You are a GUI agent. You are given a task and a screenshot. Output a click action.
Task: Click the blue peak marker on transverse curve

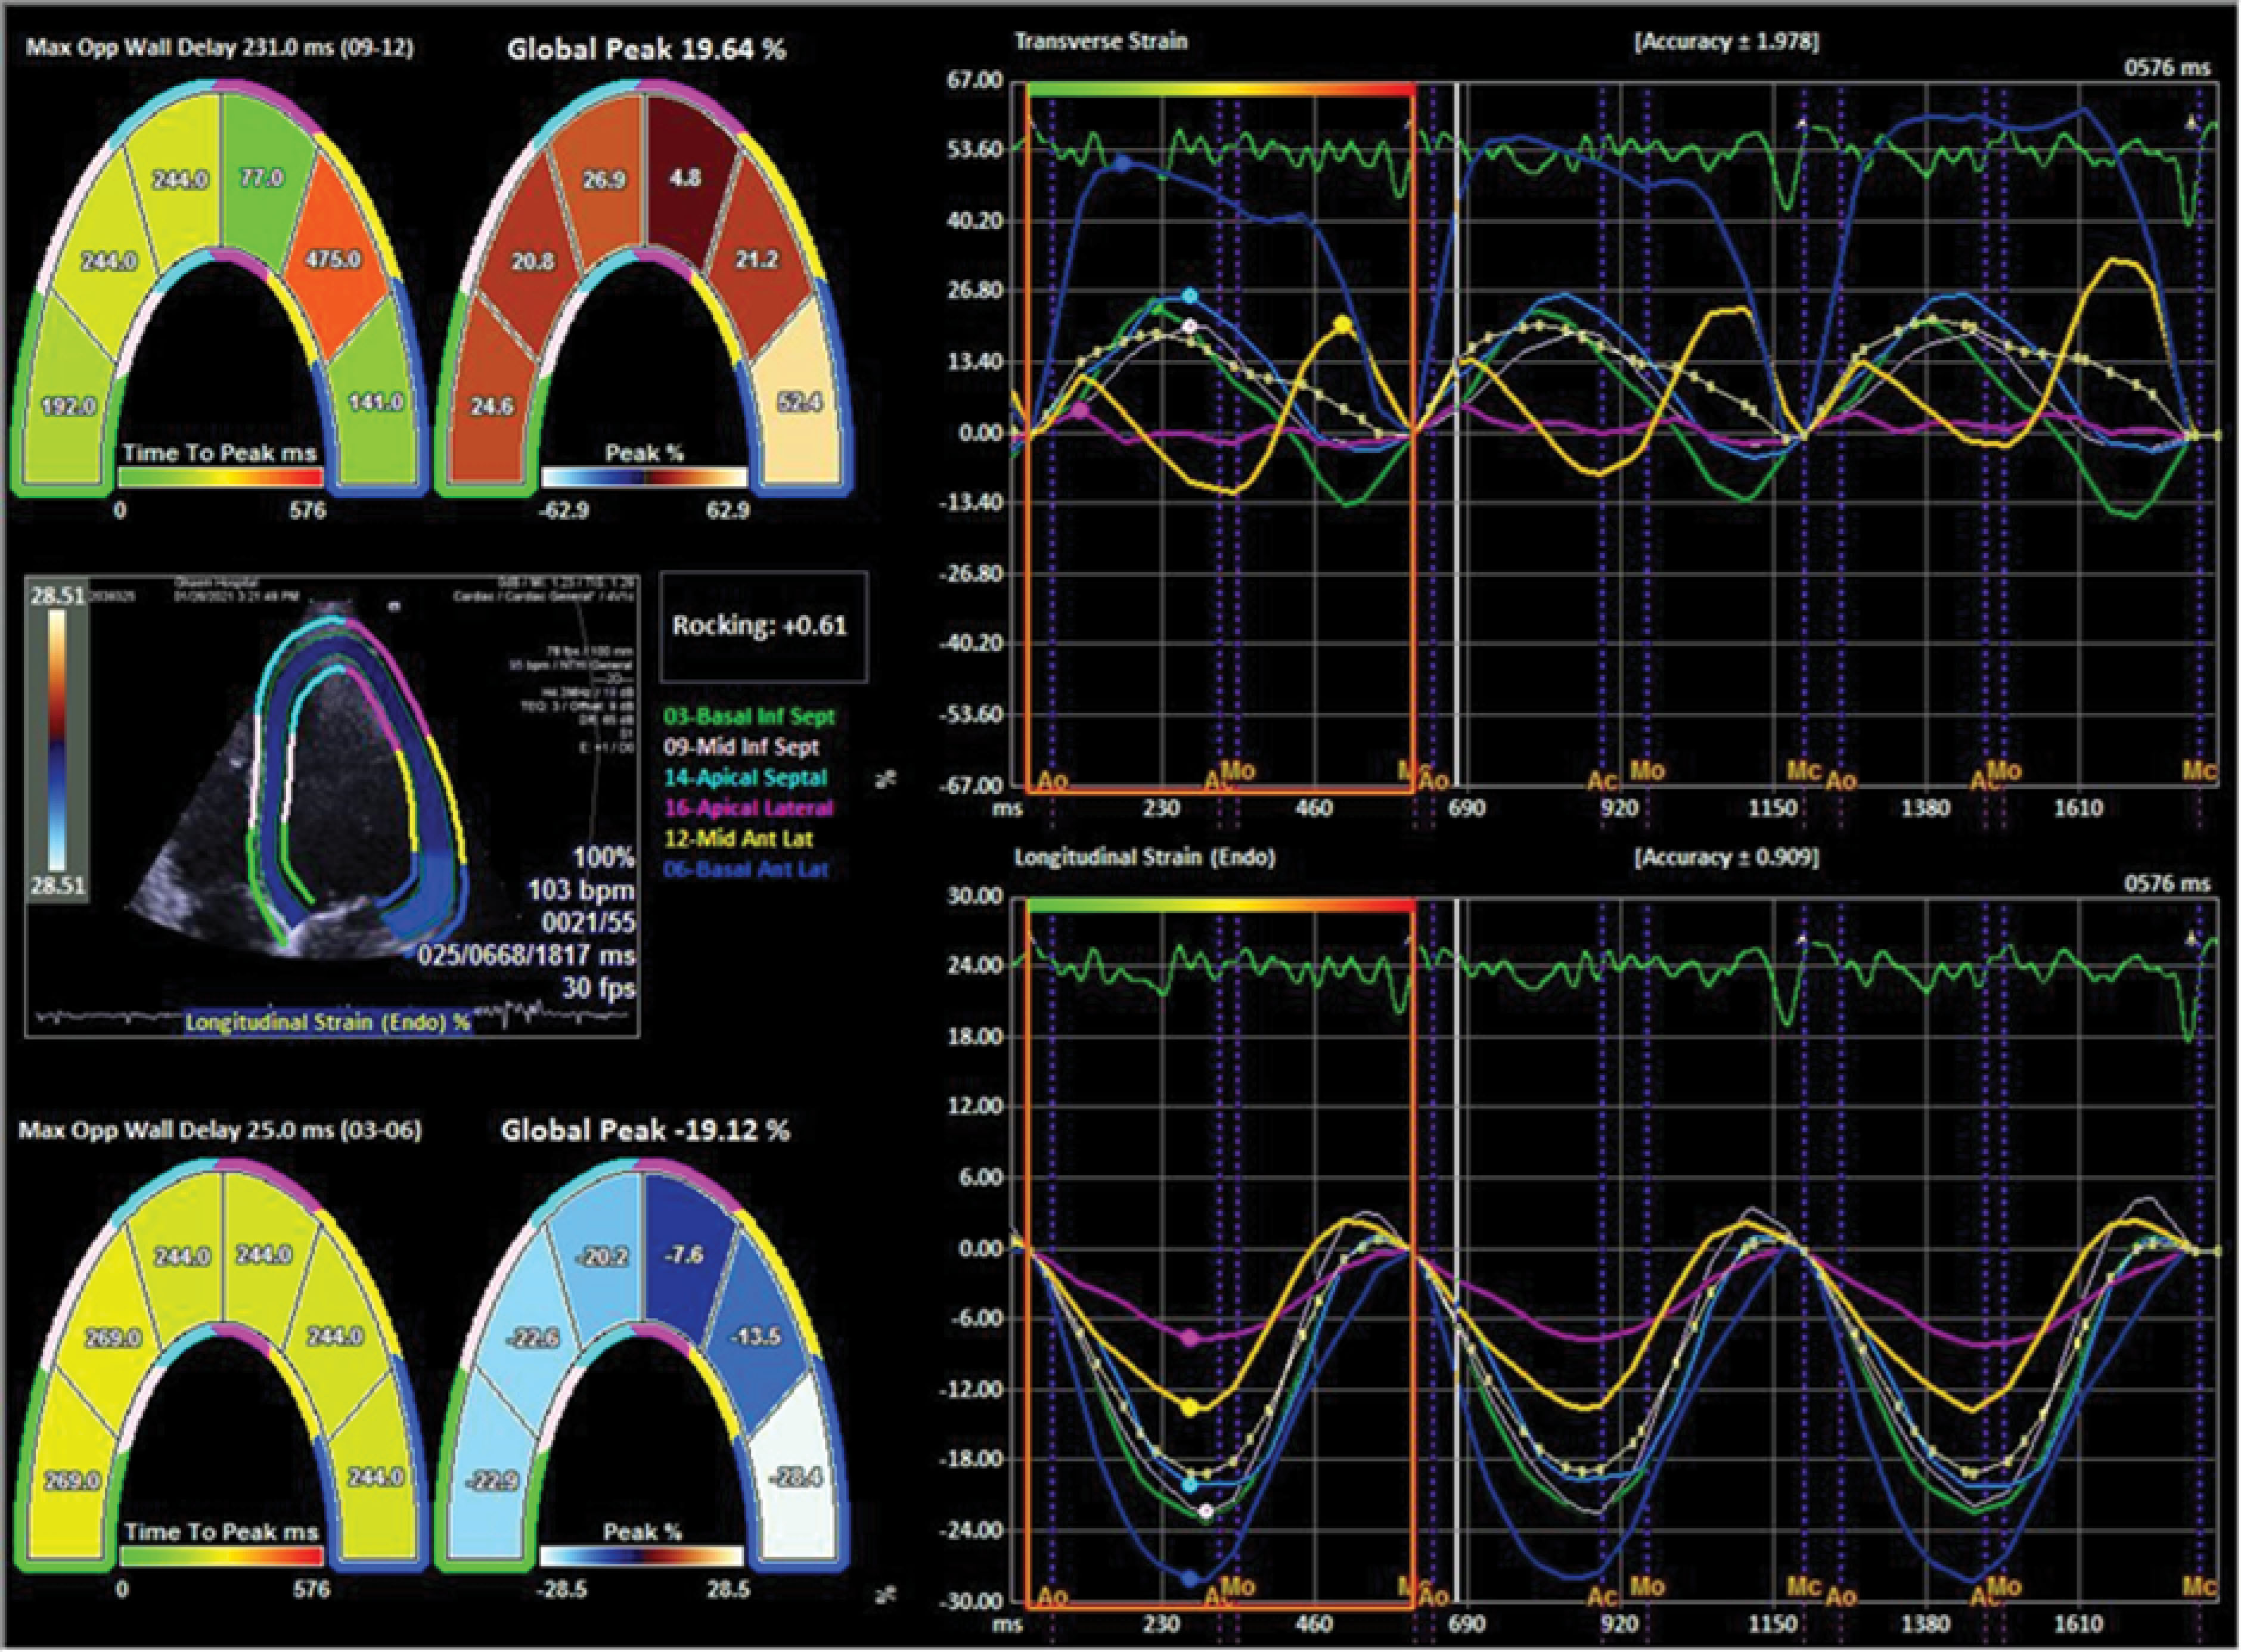click(x=1122, y=163)
